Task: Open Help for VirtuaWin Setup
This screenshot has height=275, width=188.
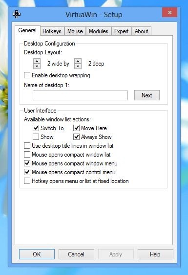Action: point(155,254)
